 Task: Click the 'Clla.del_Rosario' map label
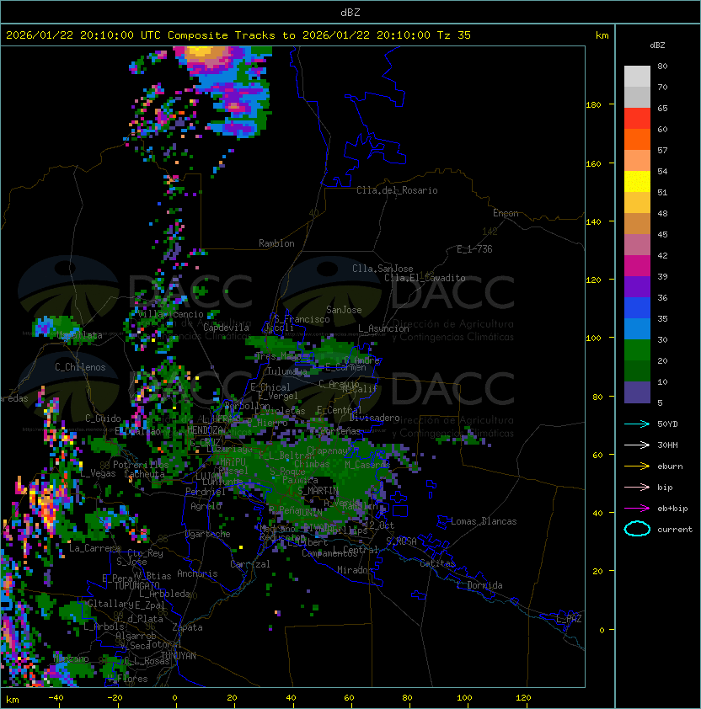[397, 190]
